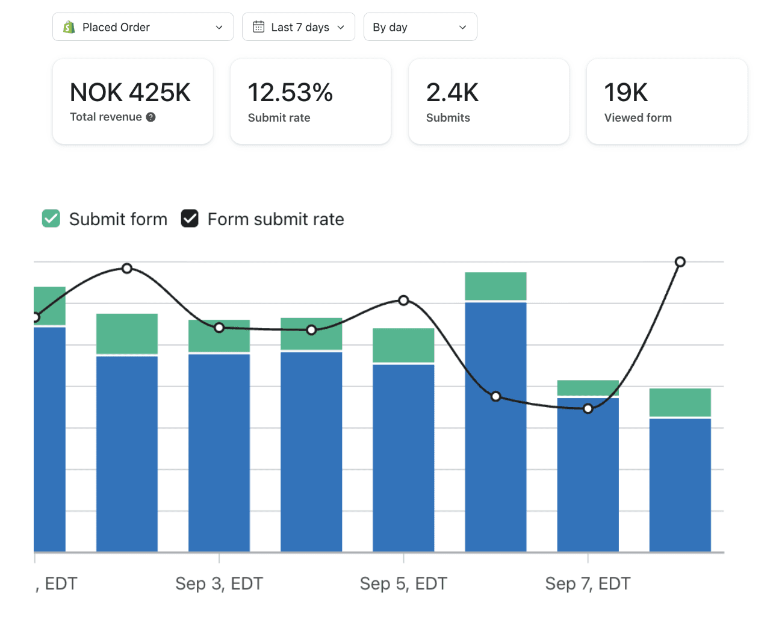
Task: Click the Total revenue help icon
Action: 151,117
